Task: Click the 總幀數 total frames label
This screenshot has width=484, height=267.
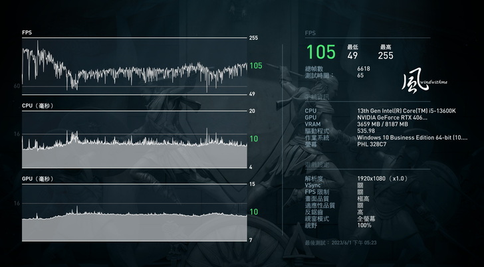Action: click(314, 69)
